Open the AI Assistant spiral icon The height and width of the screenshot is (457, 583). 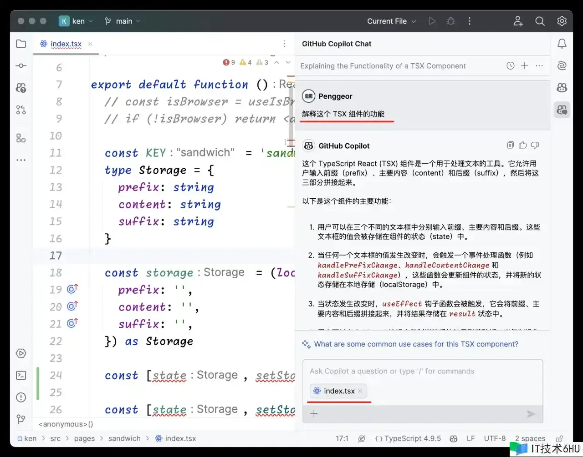[562, 66]
